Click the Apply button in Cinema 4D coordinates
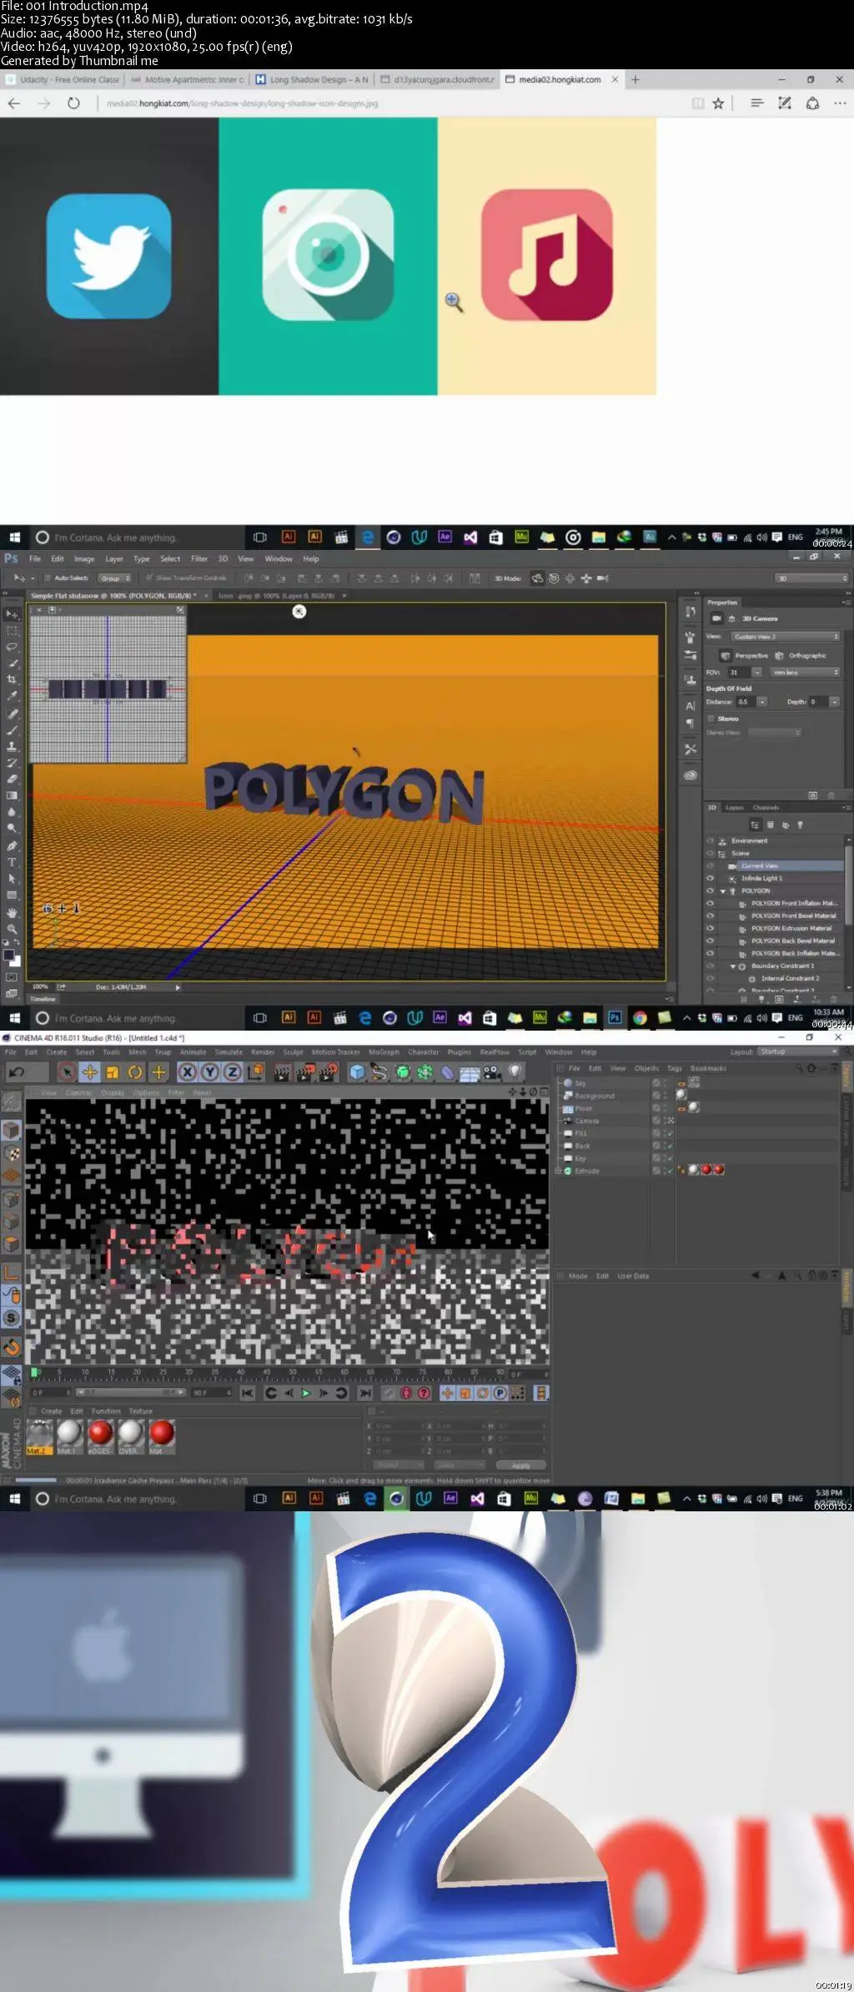This screenshot has height=1992, width=854. tap(520, 1465)
